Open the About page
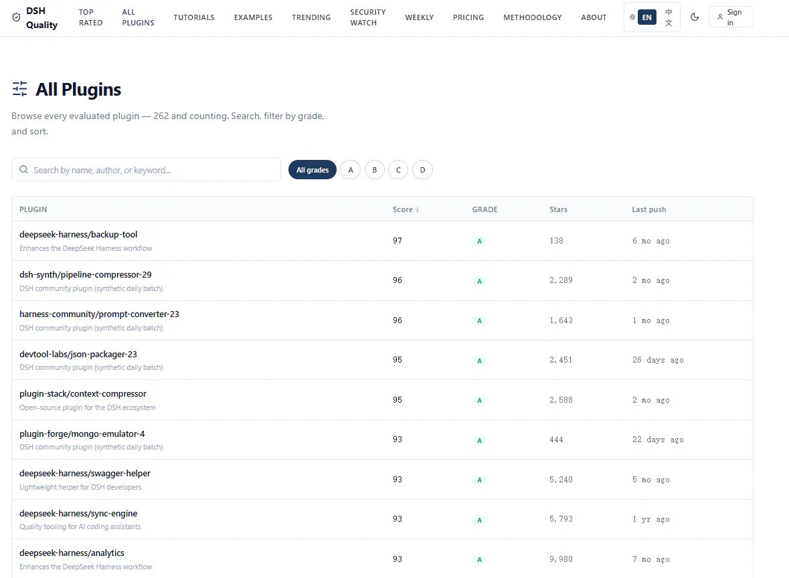Image resolution: width=789 pixels, height=578 pixels. pos(594,17)
